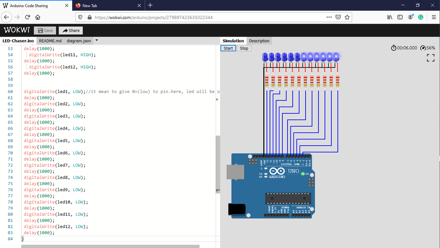Image resolution: width=440 pixels, height=248 pixels.
Task: Open the Library bookmarks icon
Action: click(390, 17)
